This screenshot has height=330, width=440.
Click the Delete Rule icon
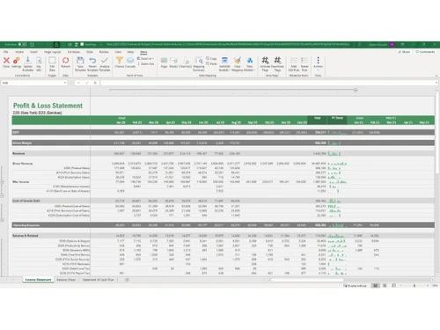point(304,61)
